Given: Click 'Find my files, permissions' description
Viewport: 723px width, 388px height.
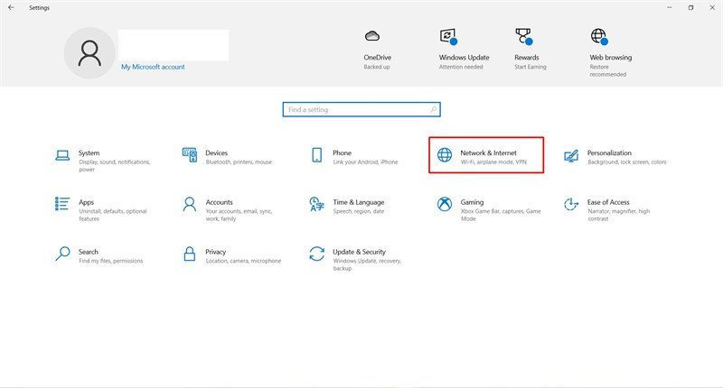Looking at the screenshot, I should coord(110,261).
